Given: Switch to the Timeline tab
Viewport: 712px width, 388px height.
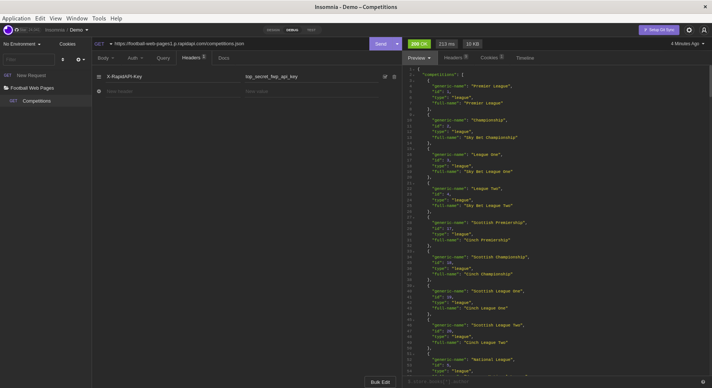Looking at the screenshot, I should pos(525,58).
